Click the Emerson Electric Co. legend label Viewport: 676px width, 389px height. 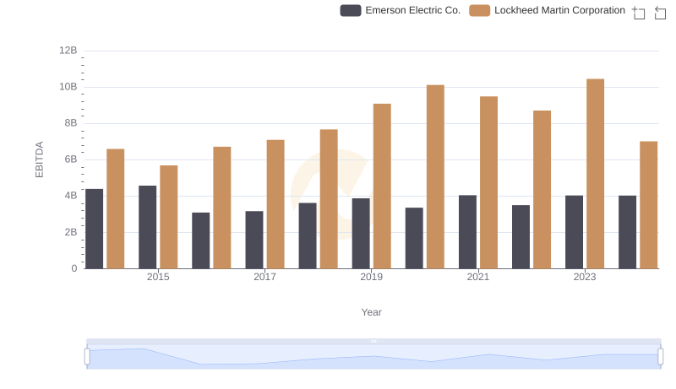click(412, 10)
